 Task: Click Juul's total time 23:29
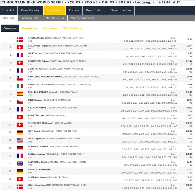tap(189, 185)
